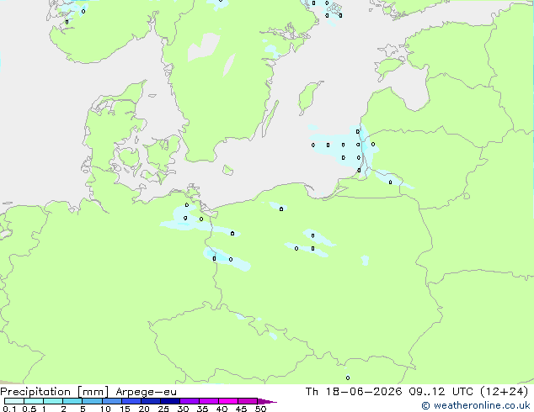This screenshot has height=412, width=534.
Task: Click the 2–5 mm legend swatch
Action: pyautogui.click(x=72, y=401)
